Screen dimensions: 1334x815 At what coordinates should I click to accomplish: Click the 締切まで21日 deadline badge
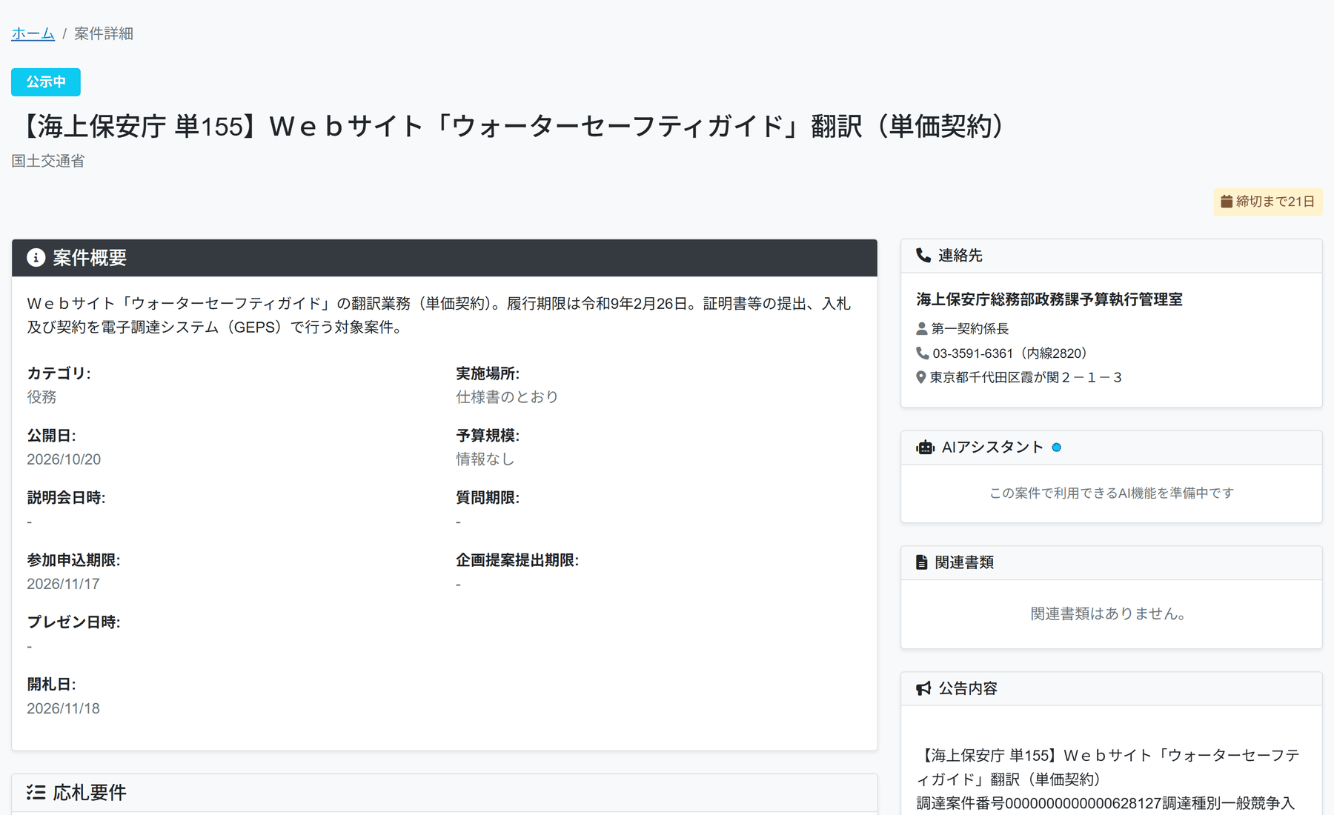point(1268,202)
